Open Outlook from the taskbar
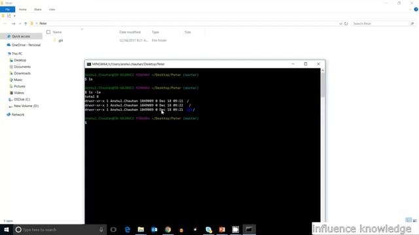The width and height of the screenshot is (419, 235). tap(155, 229)
